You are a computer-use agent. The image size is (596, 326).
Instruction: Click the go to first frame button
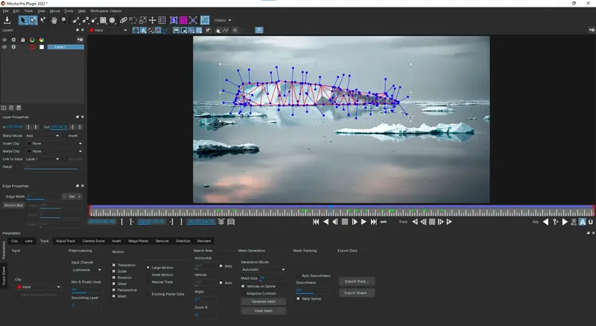[x=316, y=222]
